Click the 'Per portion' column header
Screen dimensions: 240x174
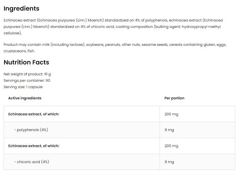pyautogui.click(x=174, y=98)
